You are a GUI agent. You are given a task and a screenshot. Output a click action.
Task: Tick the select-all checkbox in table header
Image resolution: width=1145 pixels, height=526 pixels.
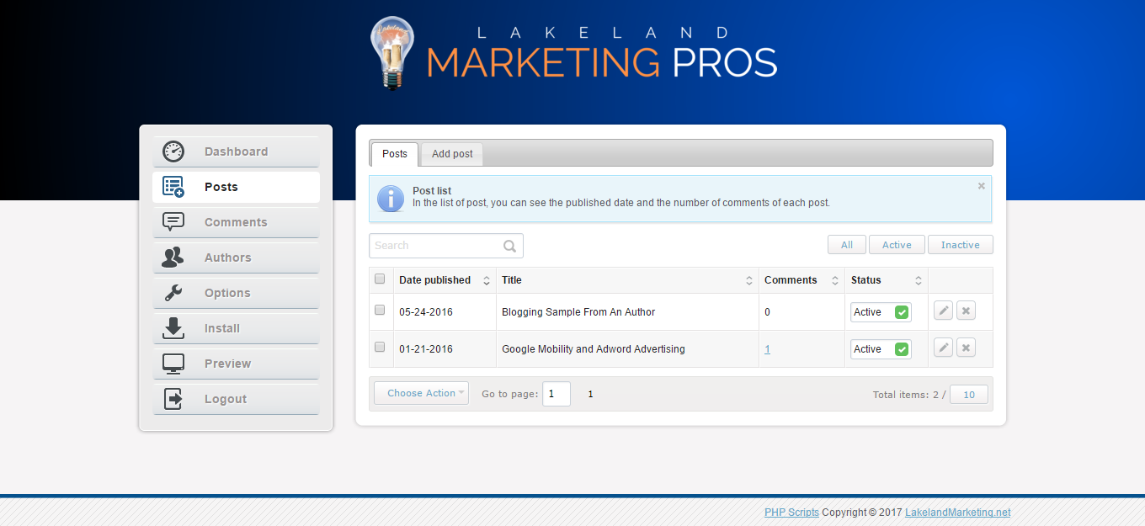click(380, 279)
